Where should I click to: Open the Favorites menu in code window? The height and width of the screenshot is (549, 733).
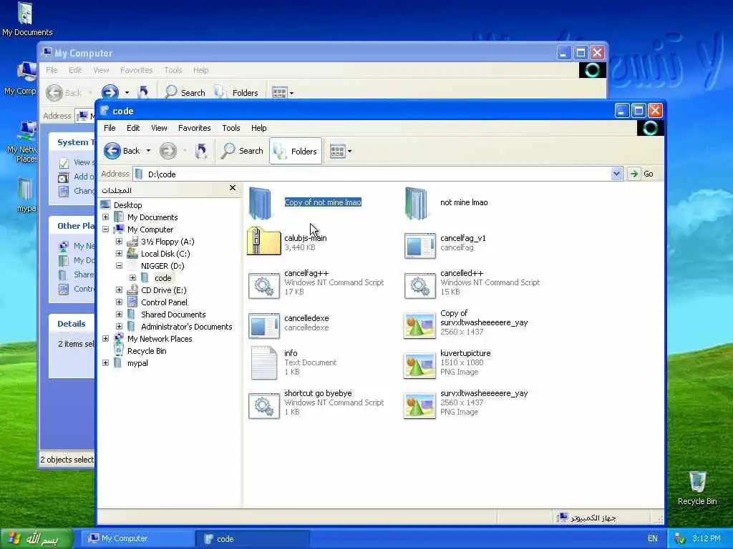click(195, 128)
